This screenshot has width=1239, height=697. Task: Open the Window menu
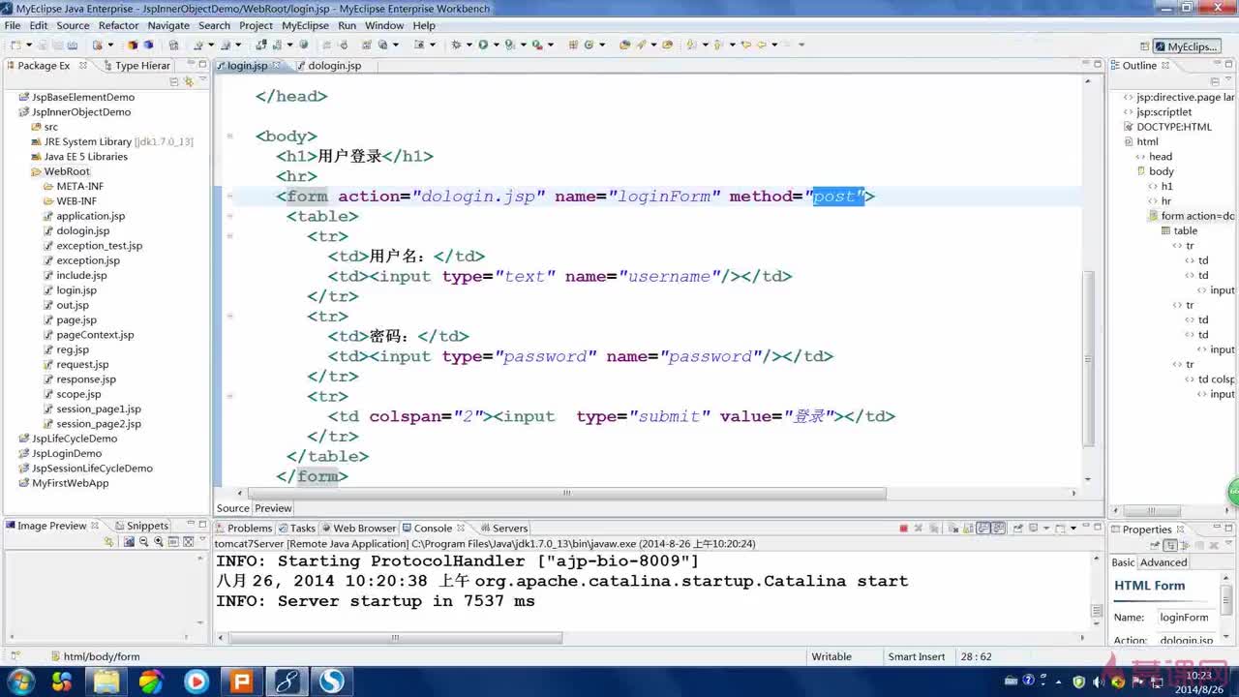tap(384, 25)
